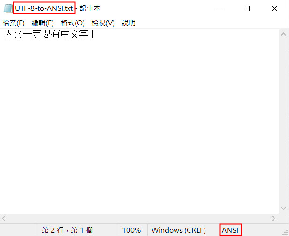Click the line and column position indicator
This screenshot has width=289, height=236.
coord(67,230)
